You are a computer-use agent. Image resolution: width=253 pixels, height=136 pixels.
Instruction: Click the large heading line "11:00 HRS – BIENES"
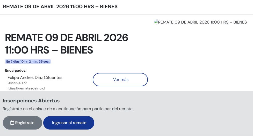pos(49,50)
